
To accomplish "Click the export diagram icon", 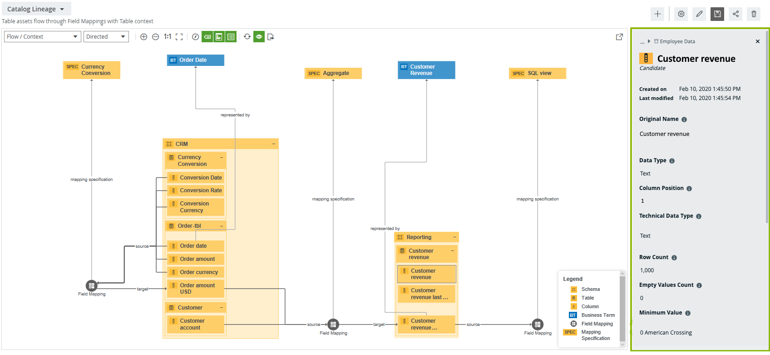I will (x=271, y=37).
